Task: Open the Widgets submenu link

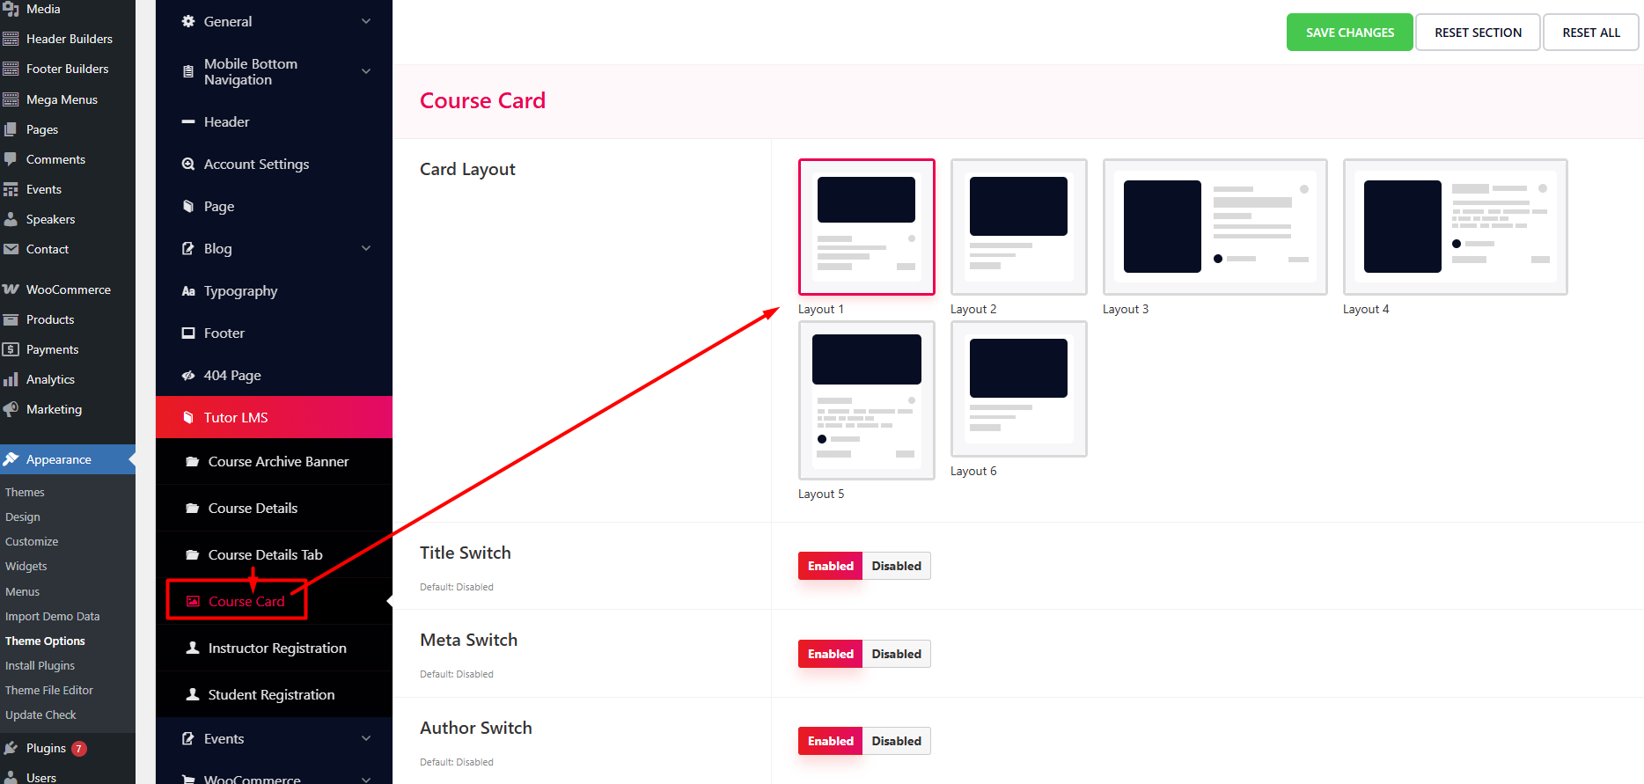Action: (26, 566)
